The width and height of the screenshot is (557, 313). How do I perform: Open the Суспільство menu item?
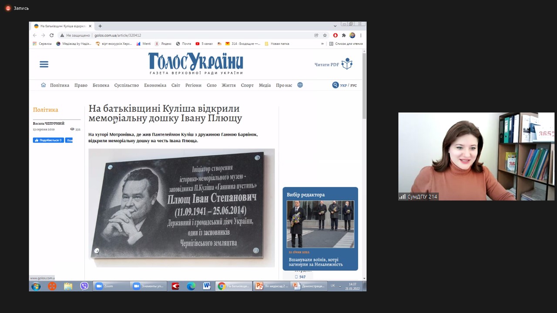point(126,85)
